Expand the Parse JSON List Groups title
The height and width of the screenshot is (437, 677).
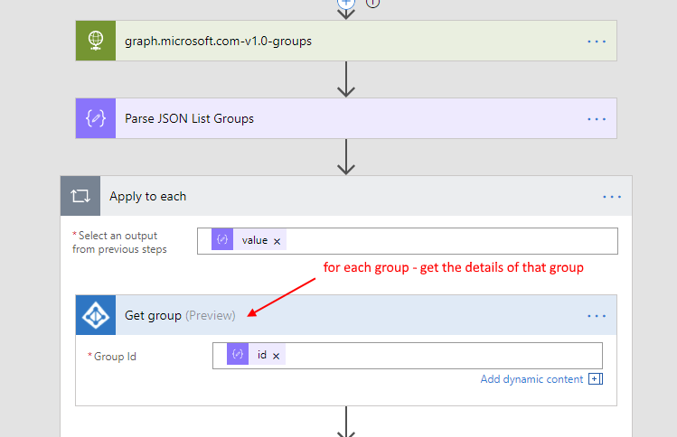(189, 118)
